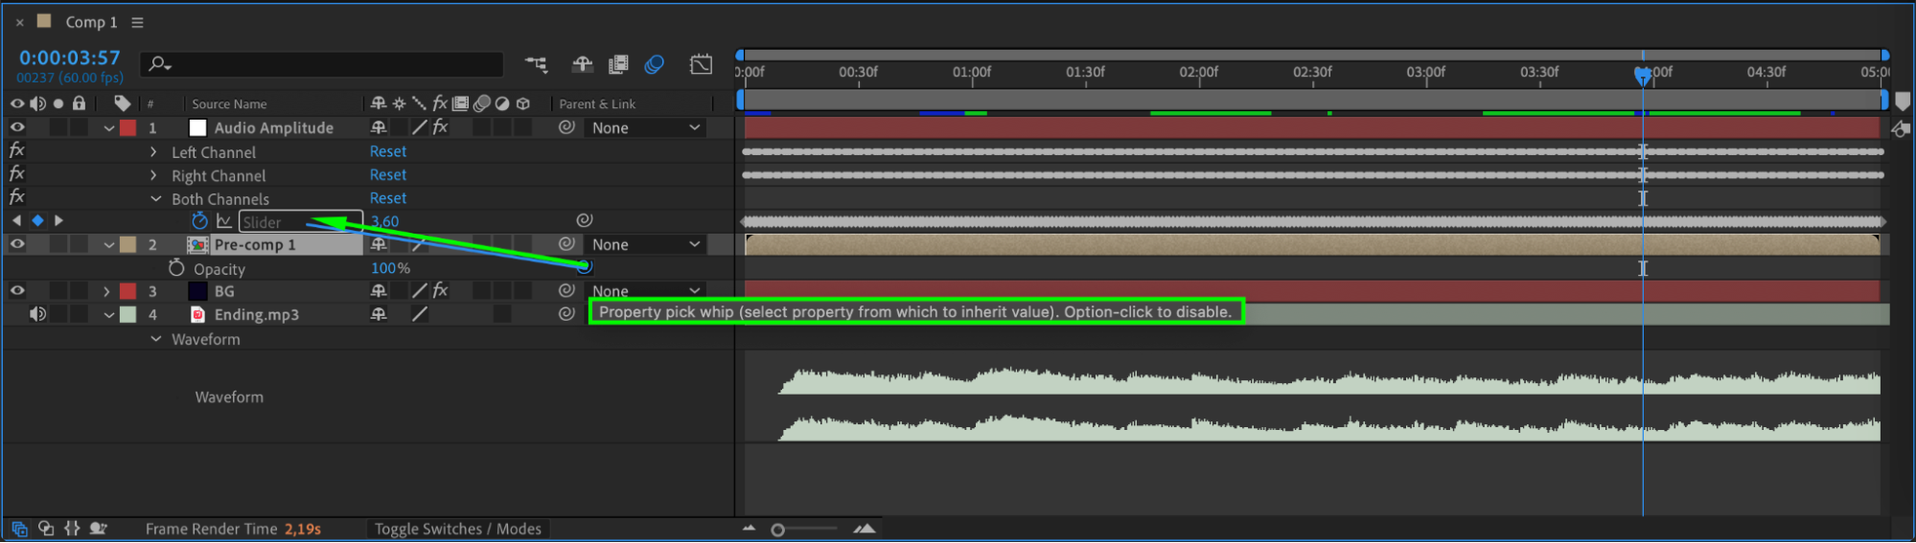Click the Opacity property pick whip

pyautogui.click(x=584, y=267)
